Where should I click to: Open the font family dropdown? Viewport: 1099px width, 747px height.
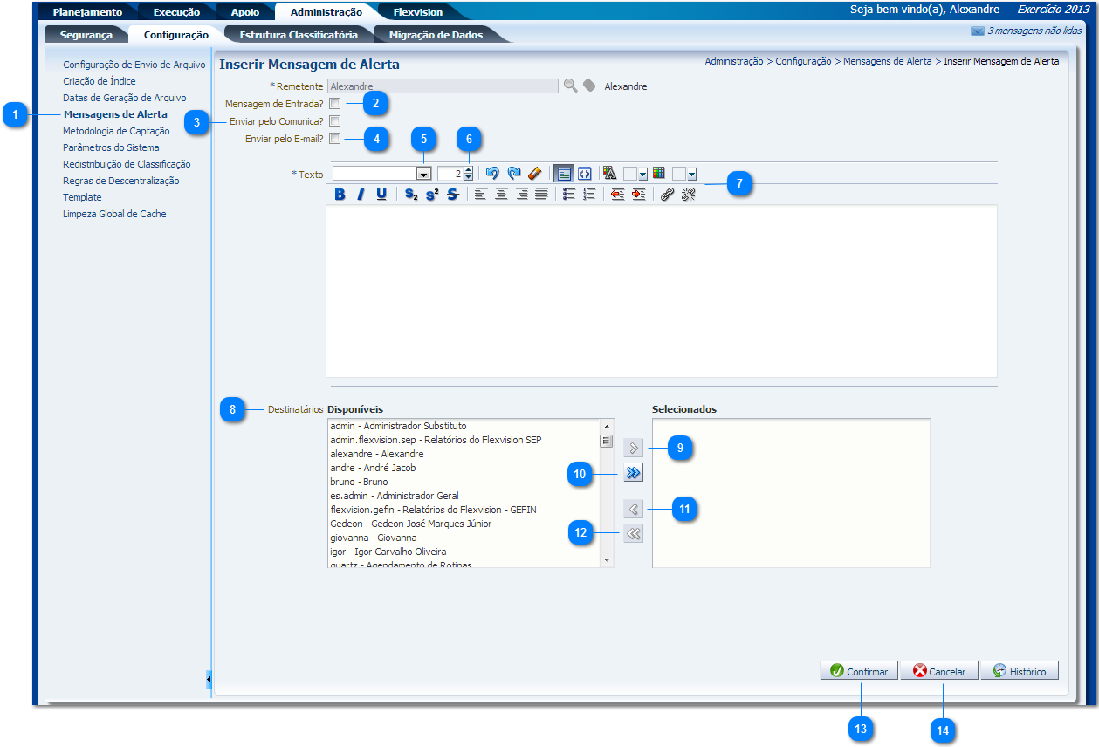coord(423,174)
